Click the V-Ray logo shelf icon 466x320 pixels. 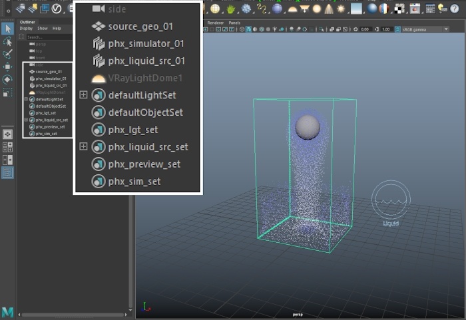click(57, 9)
